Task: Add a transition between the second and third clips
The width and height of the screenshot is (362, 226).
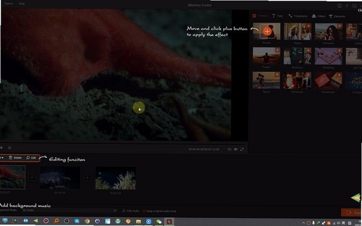Action: tap(87, 178)
